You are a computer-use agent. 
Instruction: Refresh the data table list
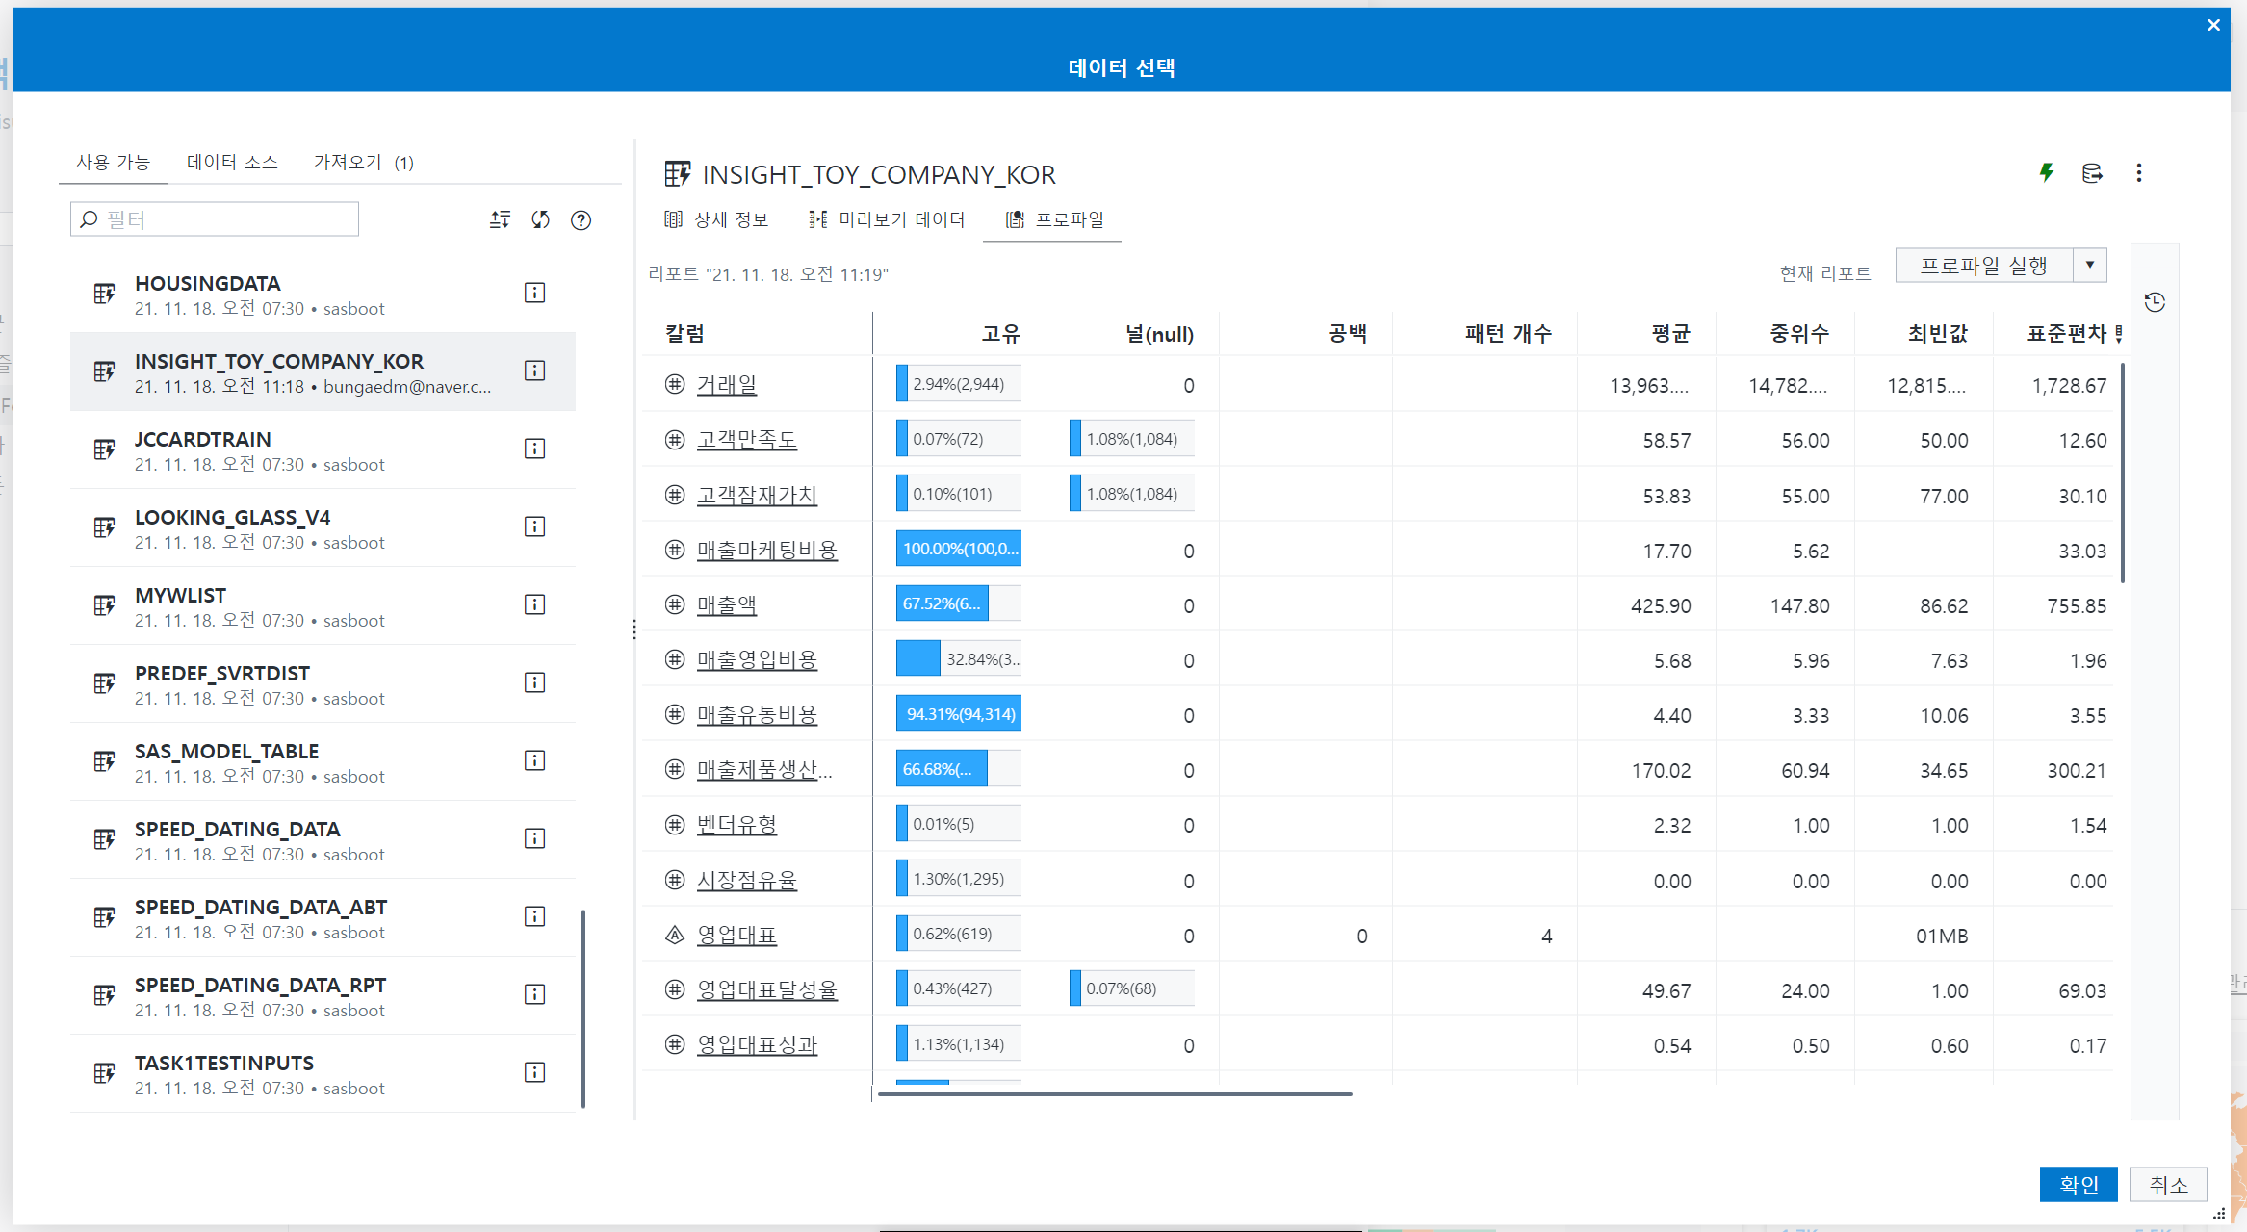(x=540, y=220)
